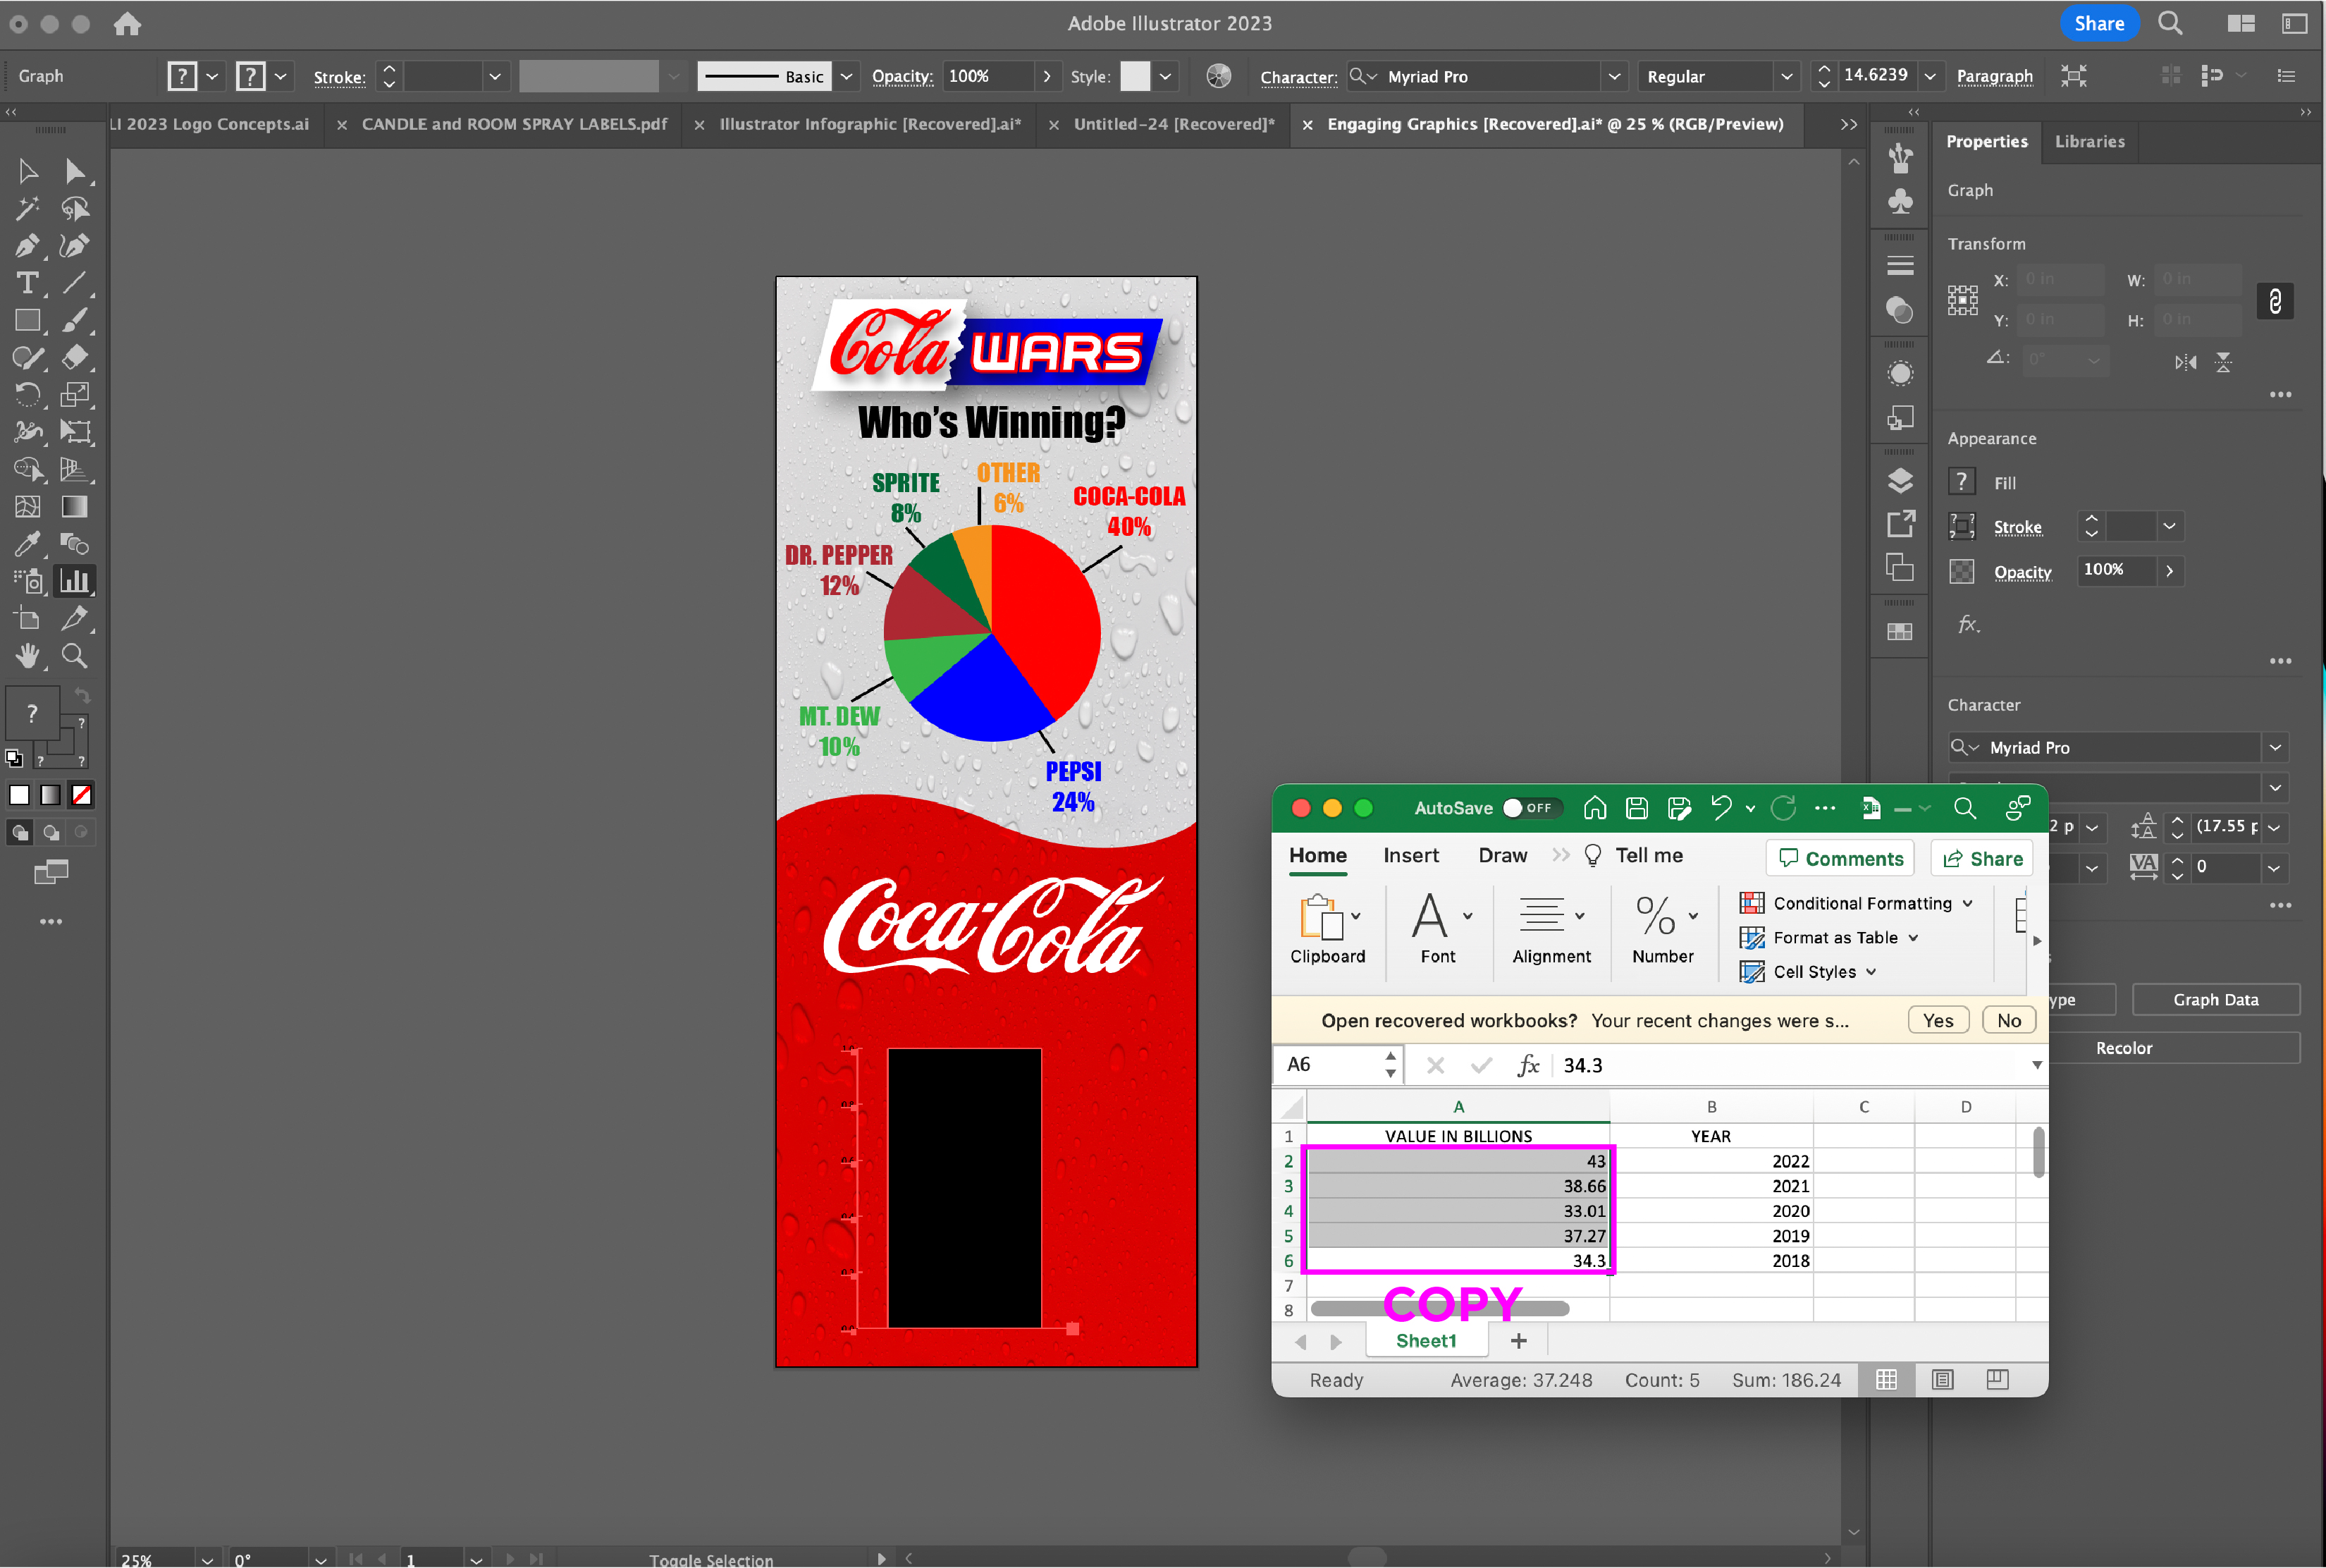
Task: Open the Myriad Pro font dropdown
Action: coord(1613,77)
